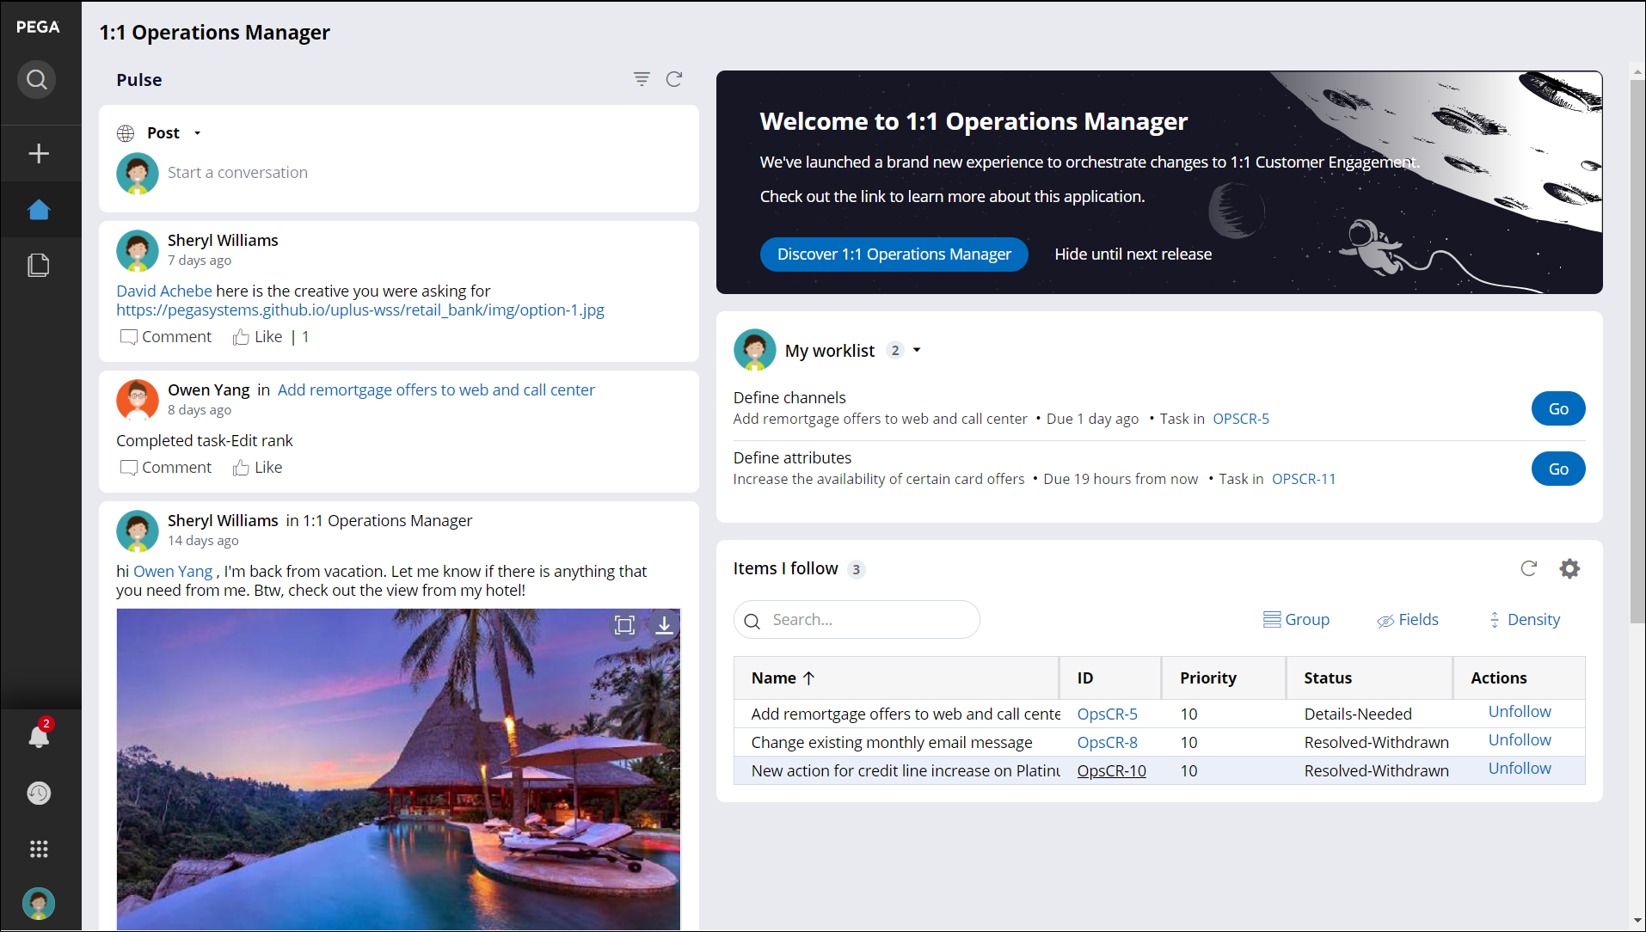Like Sheryl Williams' creative post
1646x932 pixels.
coord(257,337)
